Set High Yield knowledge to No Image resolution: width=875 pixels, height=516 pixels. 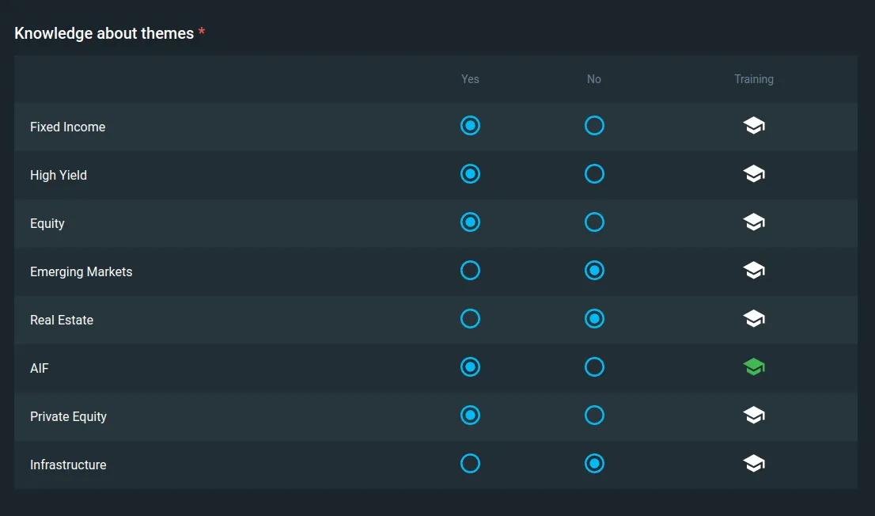(594, 174)
